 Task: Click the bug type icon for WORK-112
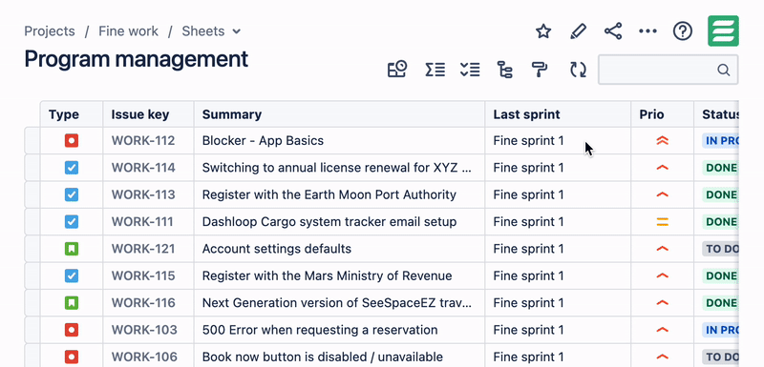pyautogui.click(x=72, y=141)
